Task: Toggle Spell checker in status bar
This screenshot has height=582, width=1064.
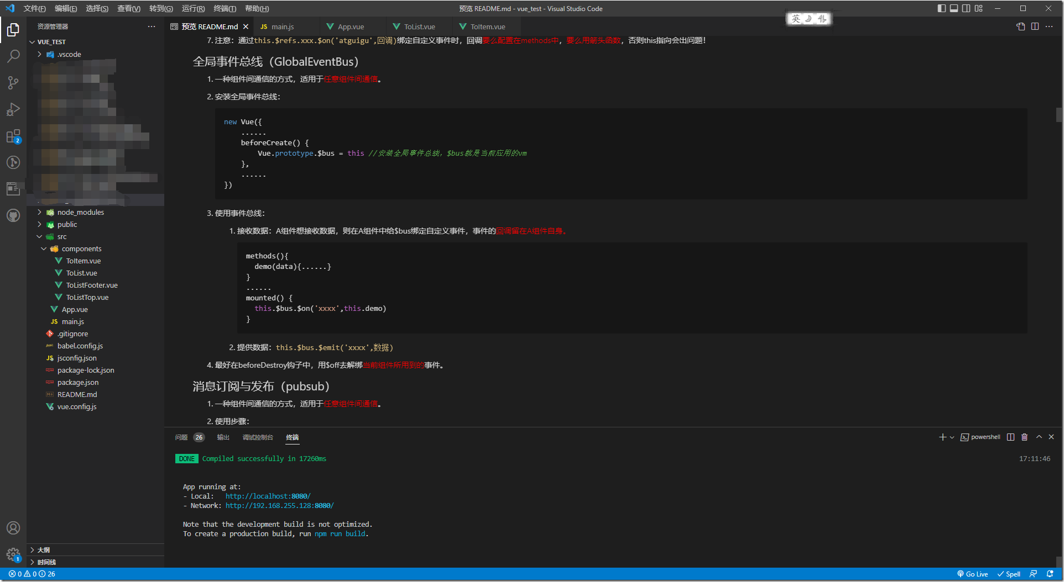Action: [x=1009, y=574]
